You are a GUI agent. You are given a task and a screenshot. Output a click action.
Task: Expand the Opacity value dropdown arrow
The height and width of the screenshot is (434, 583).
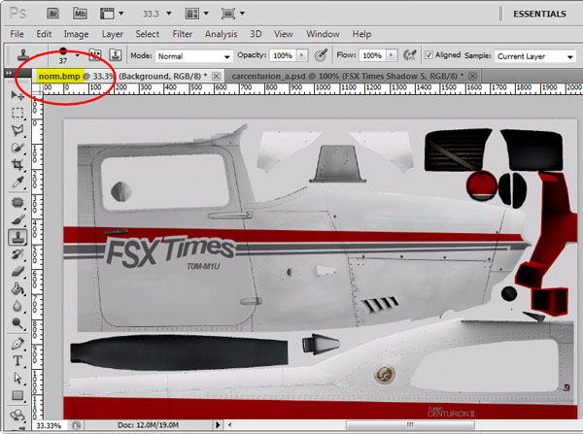(302, 56)
